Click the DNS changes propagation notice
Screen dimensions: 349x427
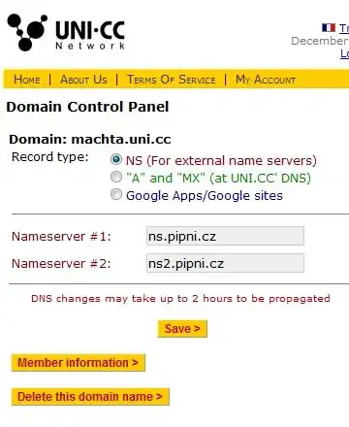tap(180, 298)
